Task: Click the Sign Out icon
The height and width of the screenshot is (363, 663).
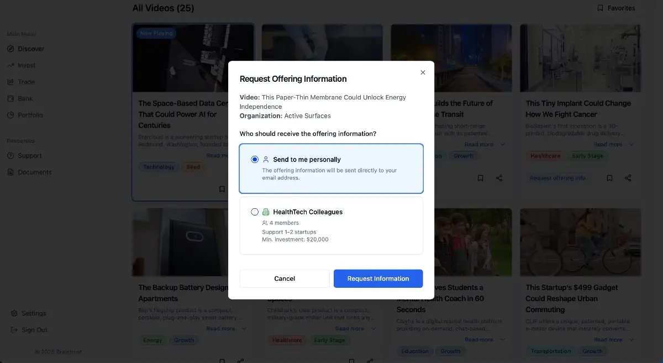Action: point(14,330)
